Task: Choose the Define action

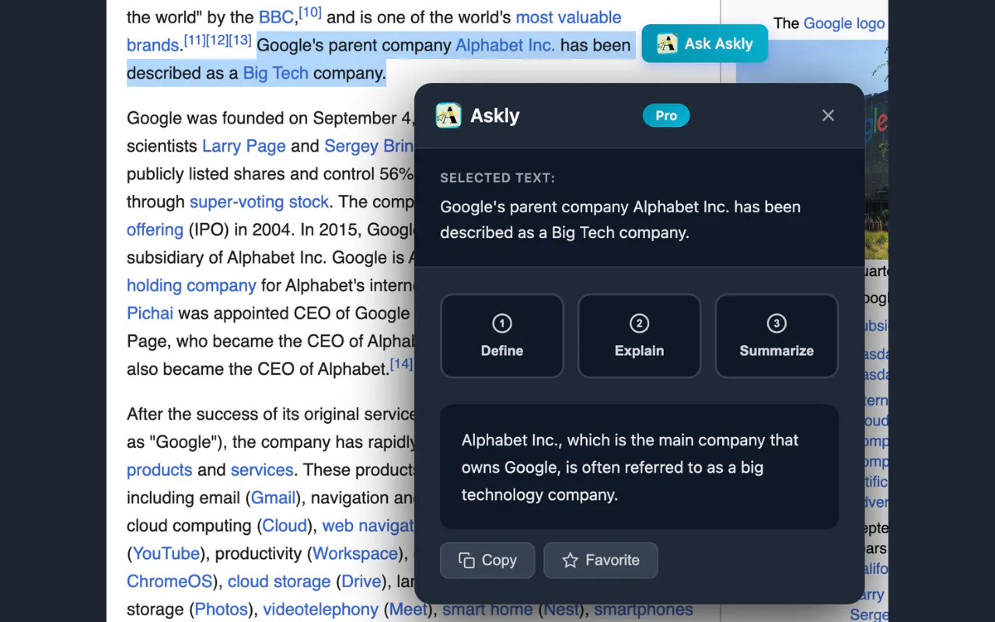Action: 502,336
